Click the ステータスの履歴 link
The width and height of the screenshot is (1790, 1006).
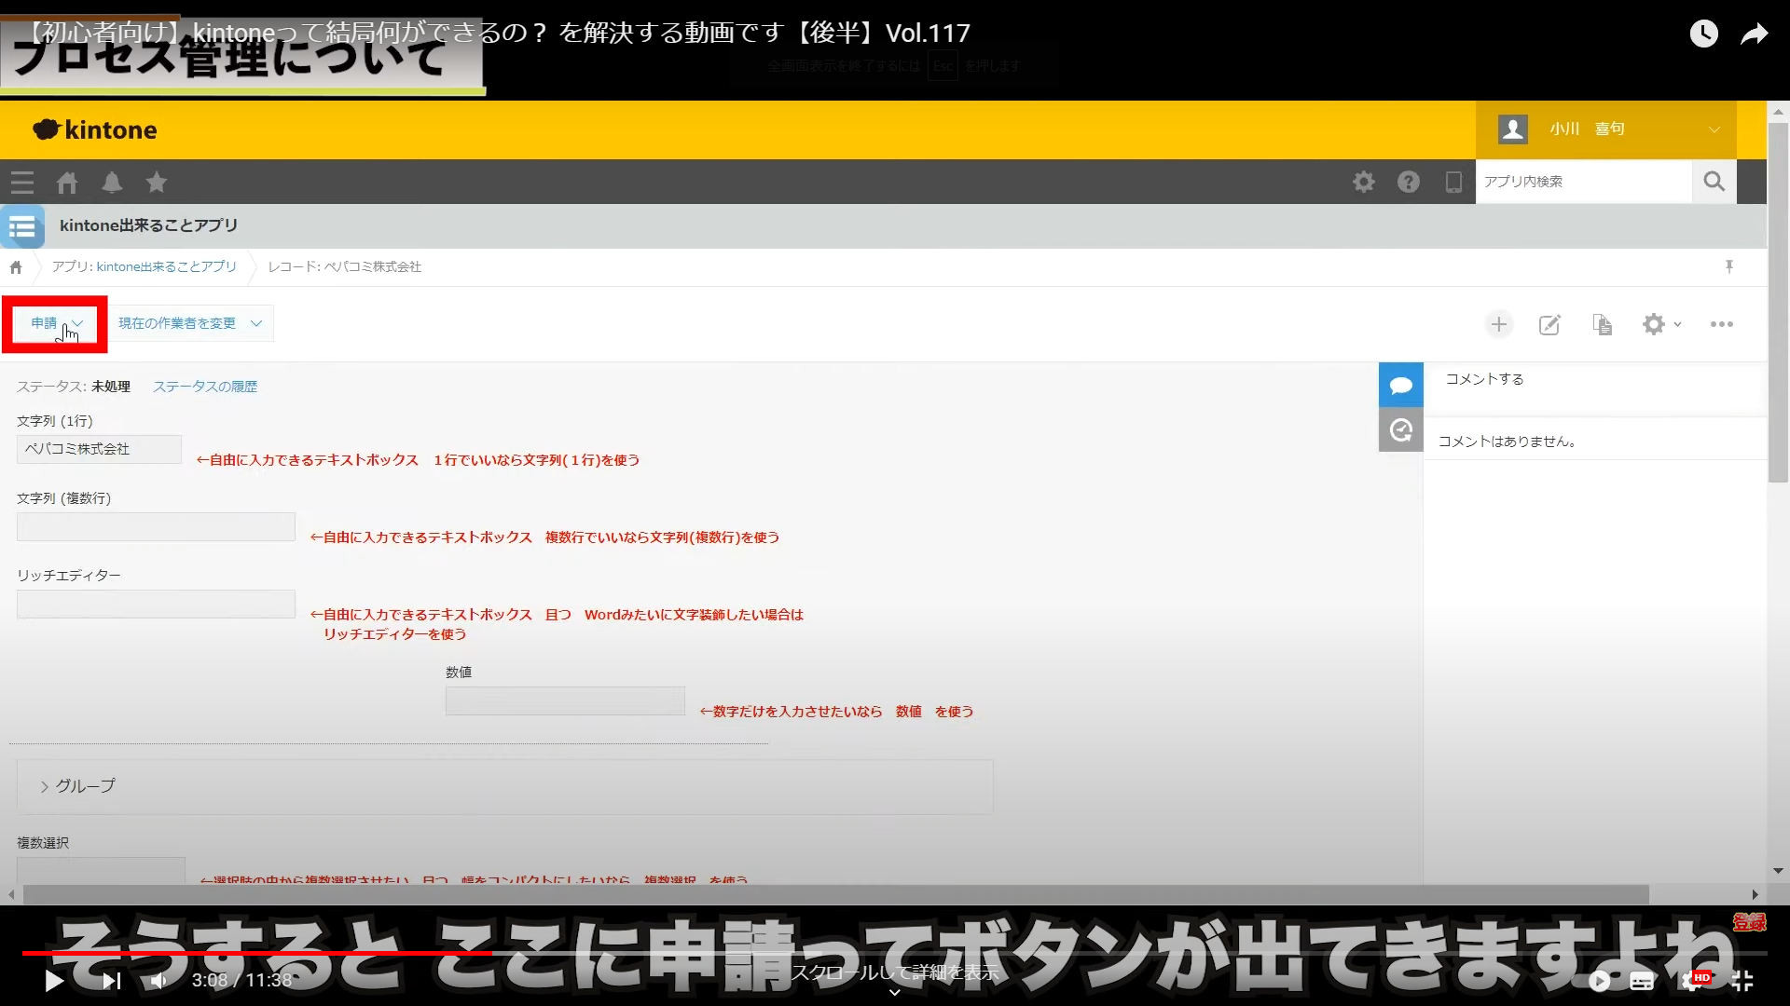pos(205,387)
